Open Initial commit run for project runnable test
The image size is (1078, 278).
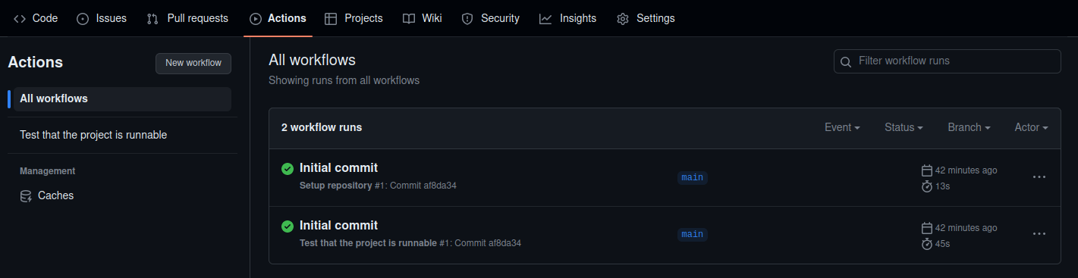(338, 226)
